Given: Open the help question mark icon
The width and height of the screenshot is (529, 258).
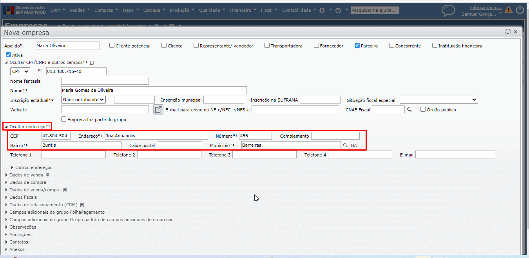Looking at the screenshot, I should coord(338,11).
